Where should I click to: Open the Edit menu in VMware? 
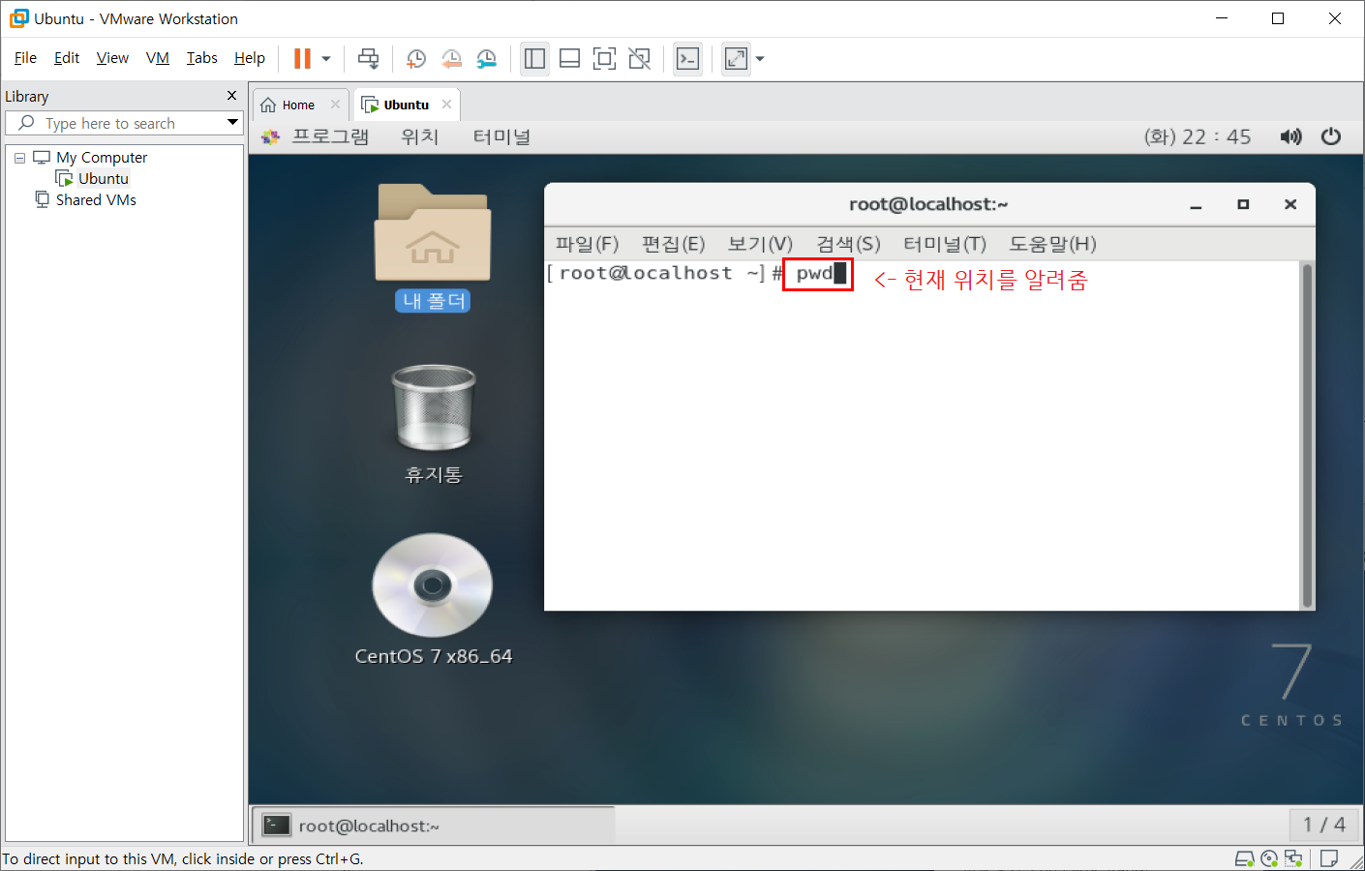point(67,58)
